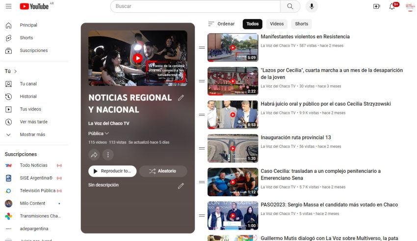Open the notifications bell
This screenshot has width=417, height=241.
pos(392,6)
